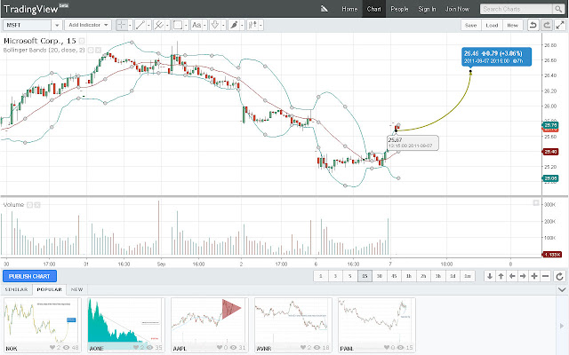
Task: Toggle fullscreen chart mode
Action: [560, 25]
